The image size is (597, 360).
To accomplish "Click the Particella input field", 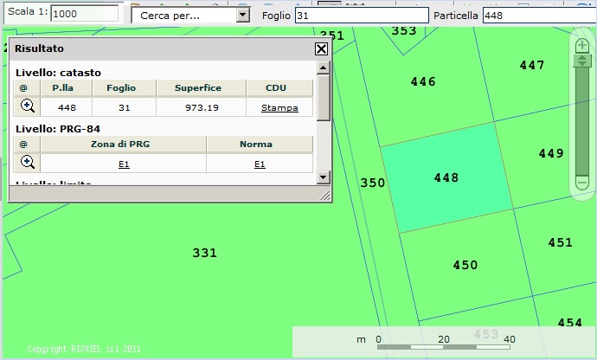I will coord(538,16).
